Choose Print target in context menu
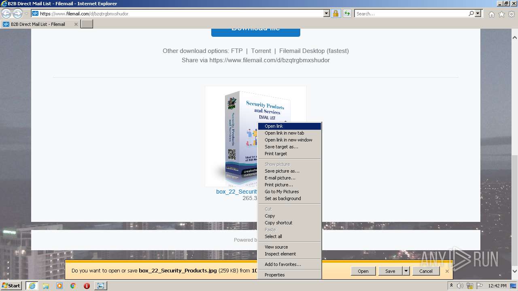This screenshot has height=291, width=518. pos(290,154)
